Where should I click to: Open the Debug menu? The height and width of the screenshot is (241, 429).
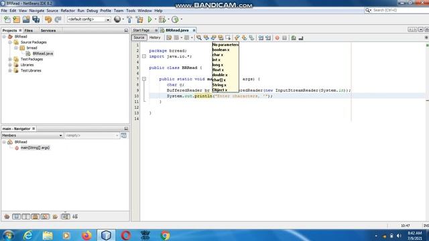(93, 11)
